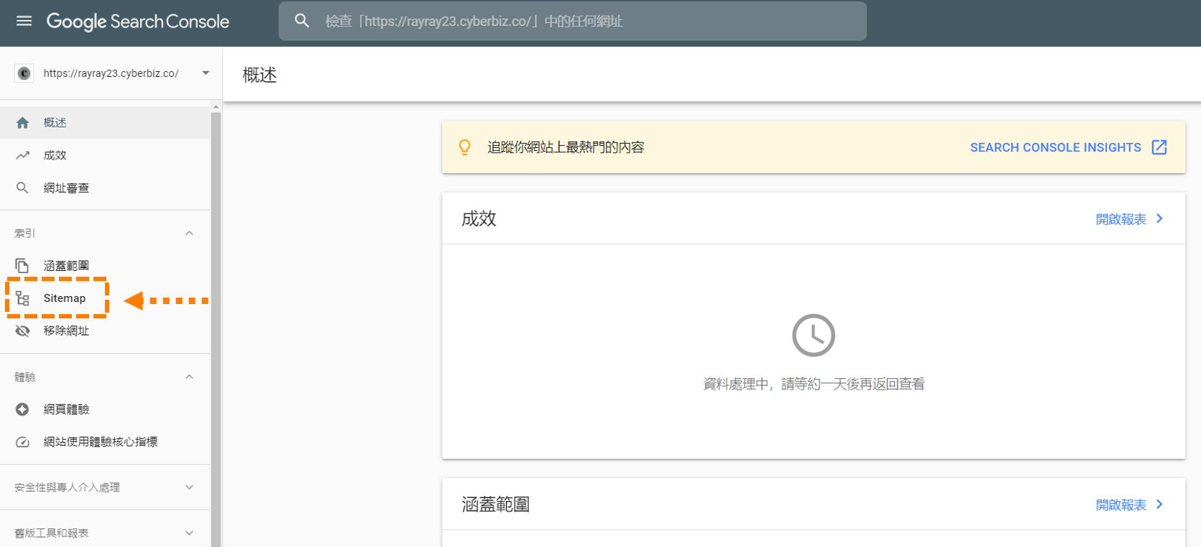Click the sidebar vertical scrollbar
Screen dimensions: 1201x547
[216, 329]
